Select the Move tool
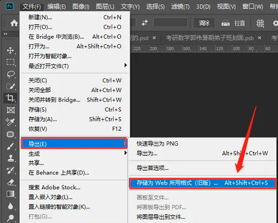278x223 pixels. [x=11, y=50]
